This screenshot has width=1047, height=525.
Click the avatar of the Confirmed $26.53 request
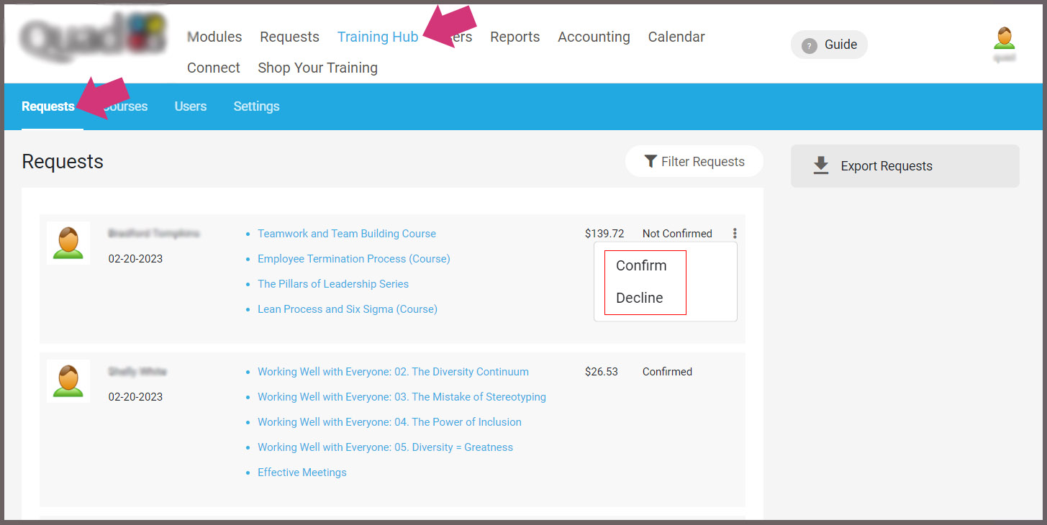tap(68, 380)
